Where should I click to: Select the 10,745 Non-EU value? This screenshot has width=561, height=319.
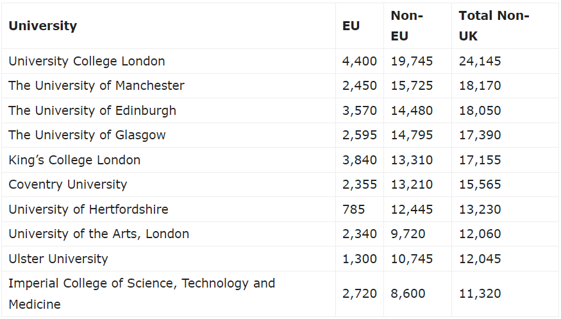click(x=412, y=259)
